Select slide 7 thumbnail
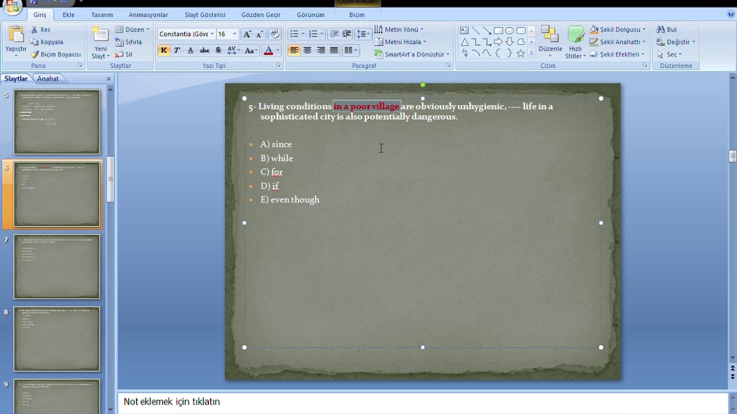The width and height of the screenshot is (737, 414). pos(56,266)
